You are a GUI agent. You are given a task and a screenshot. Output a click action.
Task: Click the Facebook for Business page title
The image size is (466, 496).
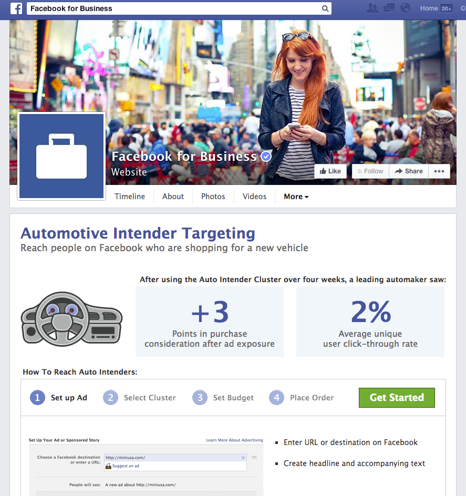[x=184, y=157]
